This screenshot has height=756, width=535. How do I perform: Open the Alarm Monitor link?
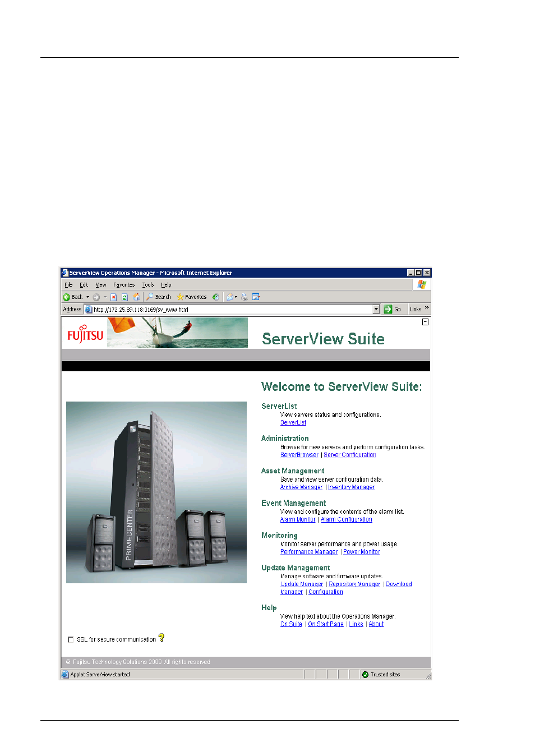click(298, 519)
